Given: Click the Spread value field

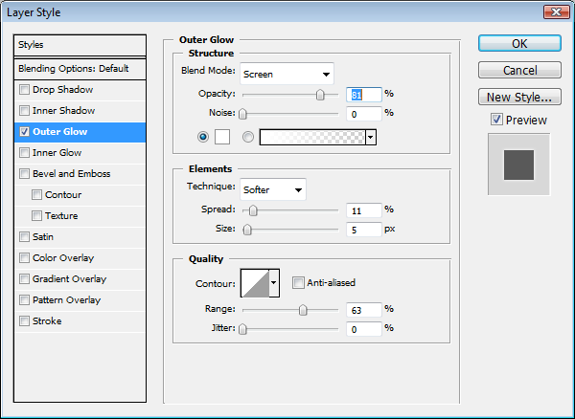Looking at the screenshot, I should (364, 210).
